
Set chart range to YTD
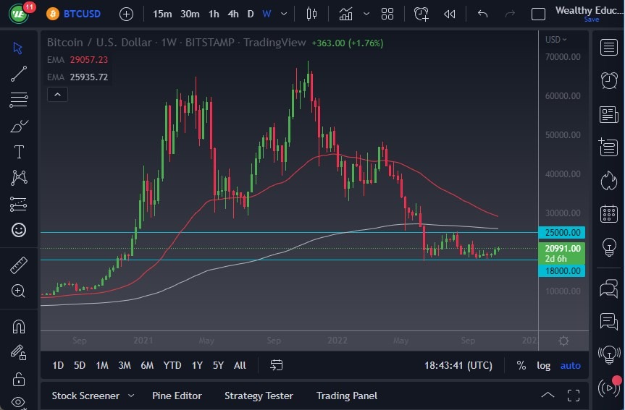[x=172, y=365]
